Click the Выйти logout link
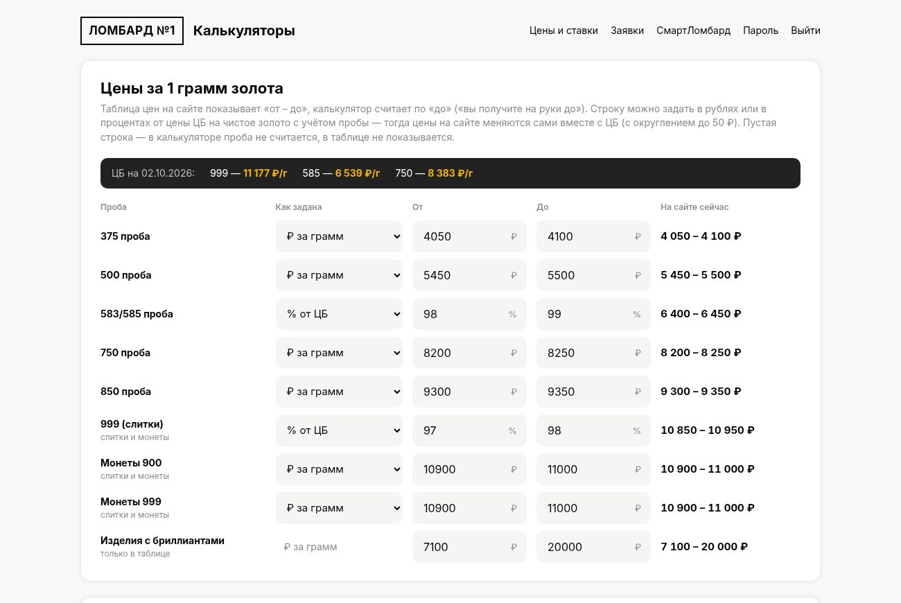This screenshot has height=603, width=901. [805, 30]
